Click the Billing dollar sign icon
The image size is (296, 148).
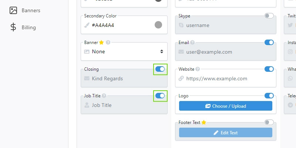(13, 27)
